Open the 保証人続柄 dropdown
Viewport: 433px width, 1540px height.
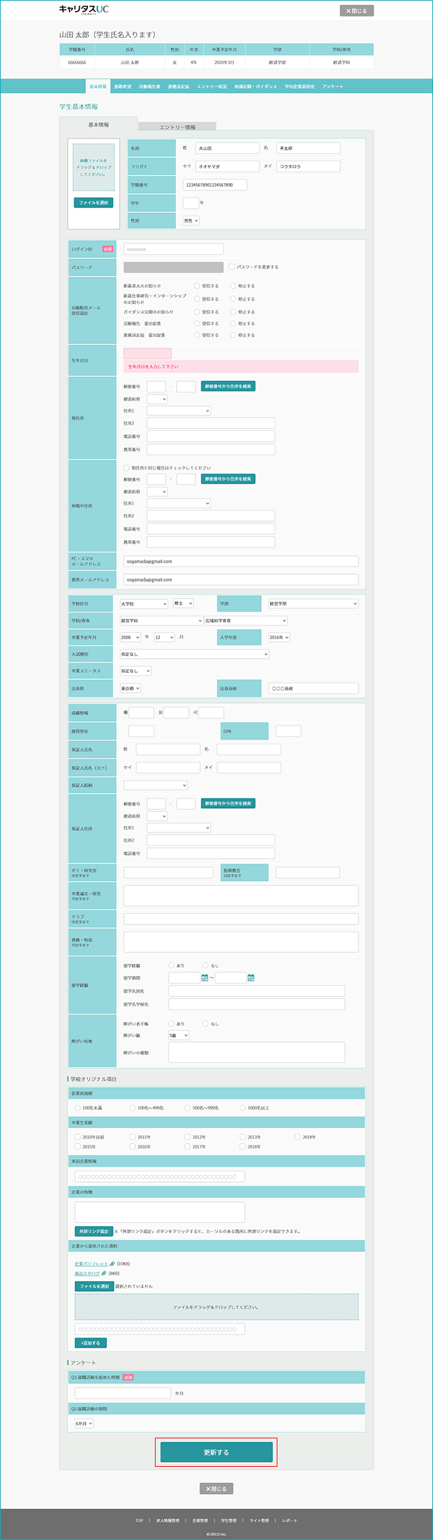pos(156,785)
